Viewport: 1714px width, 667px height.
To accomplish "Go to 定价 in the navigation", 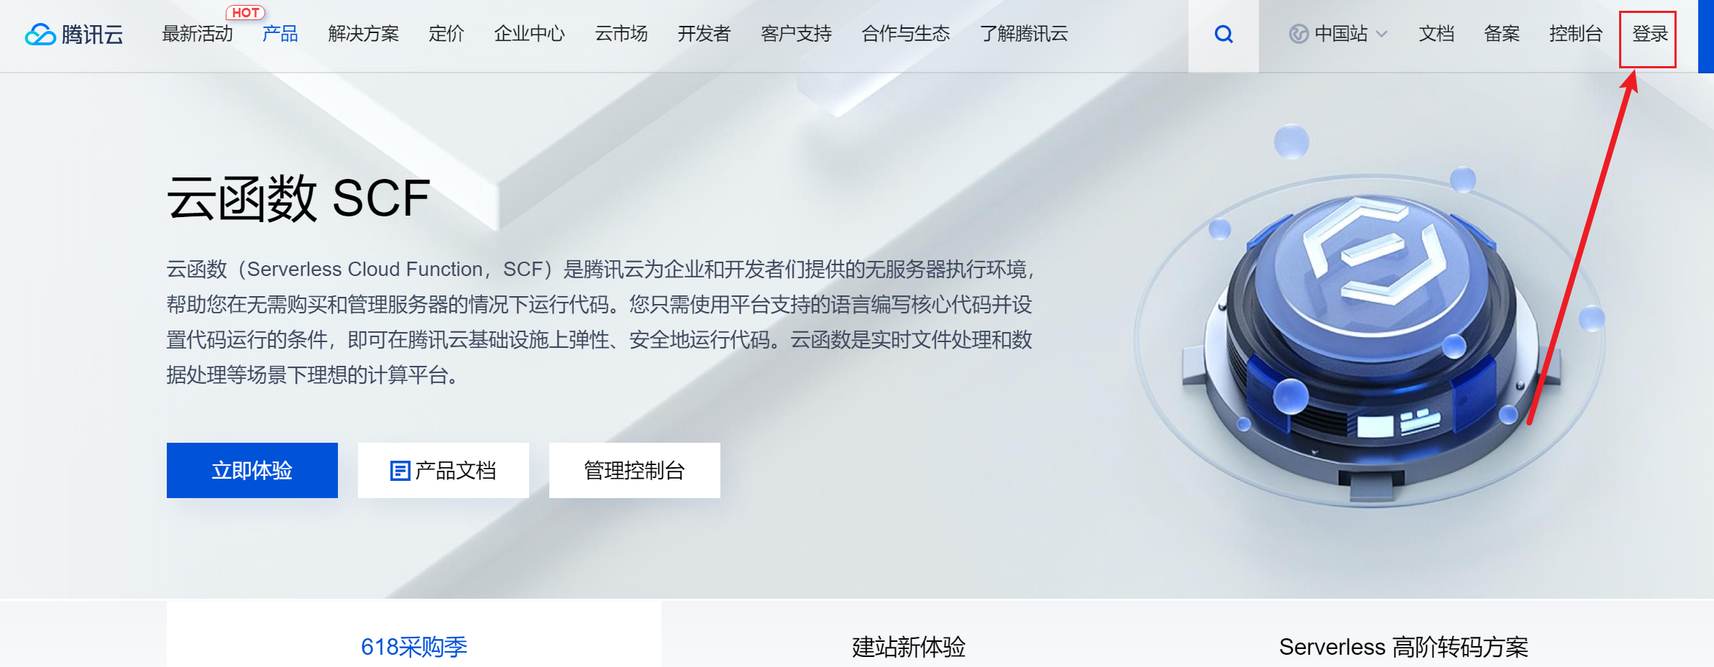I will pyautogui.click(x=446, y=34).
